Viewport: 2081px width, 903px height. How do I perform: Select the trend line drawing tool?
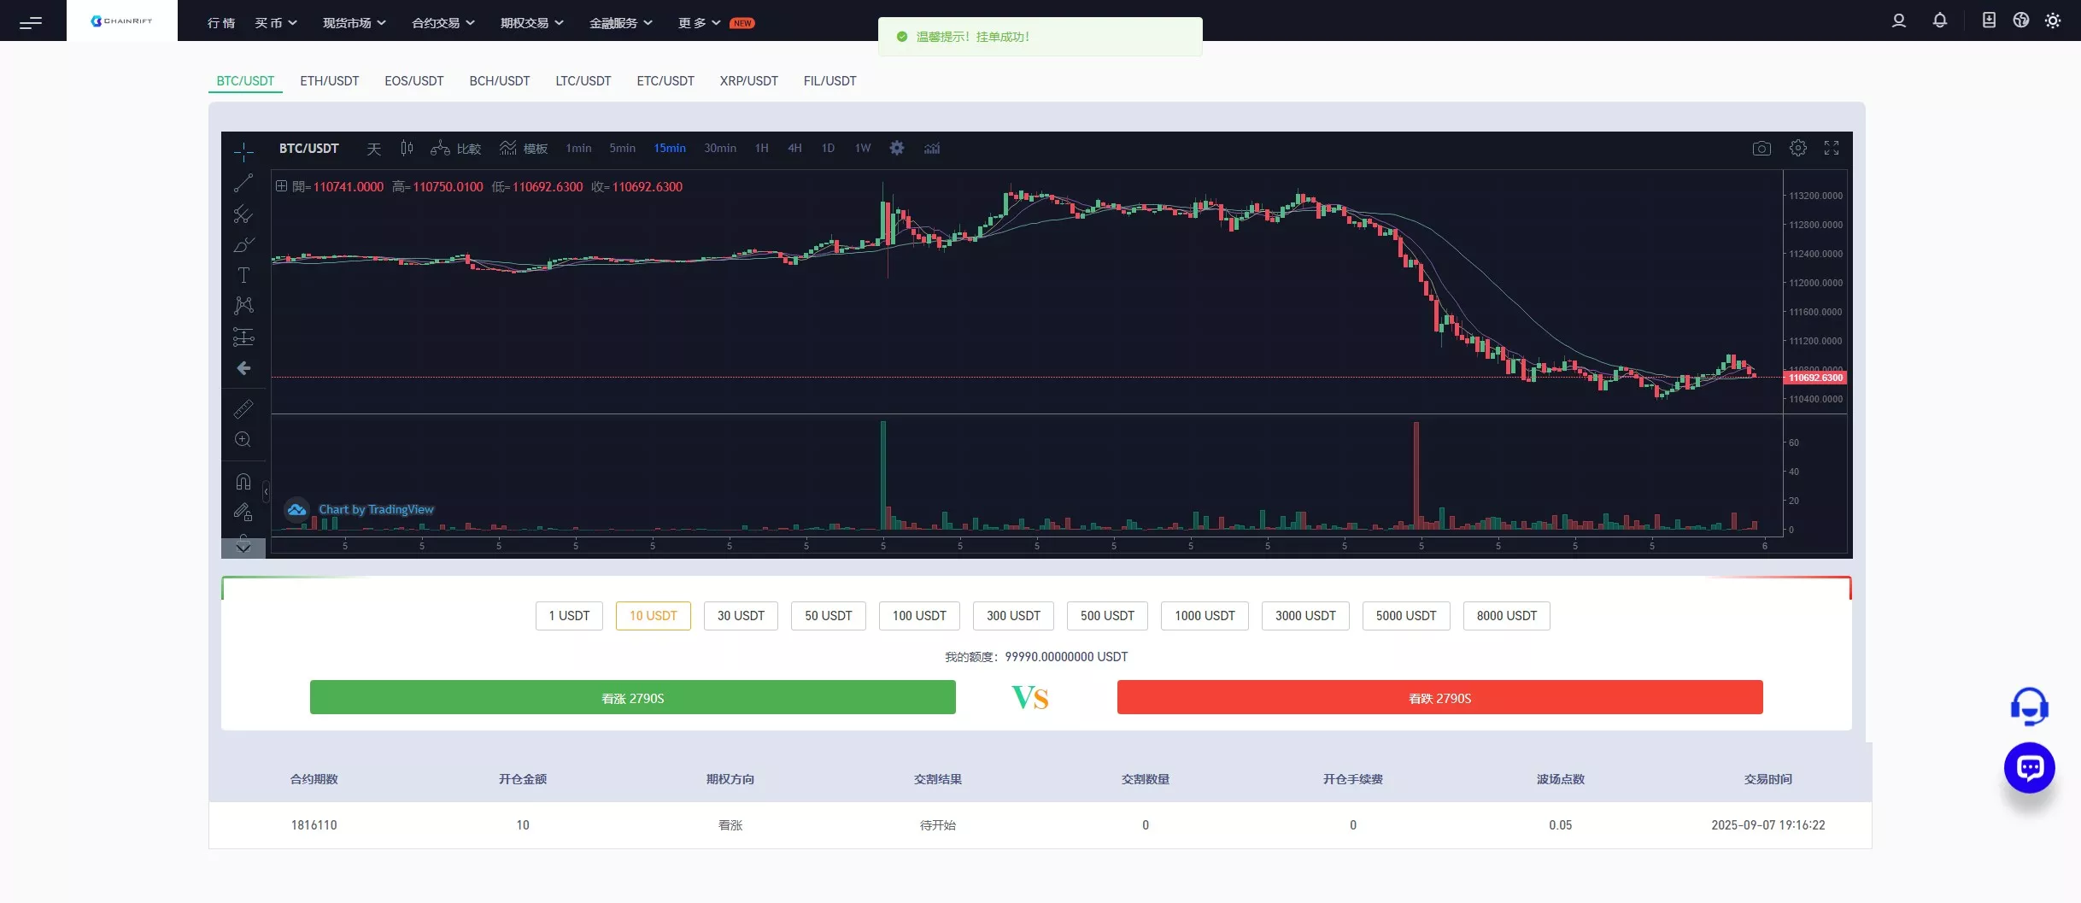(243, 183)
